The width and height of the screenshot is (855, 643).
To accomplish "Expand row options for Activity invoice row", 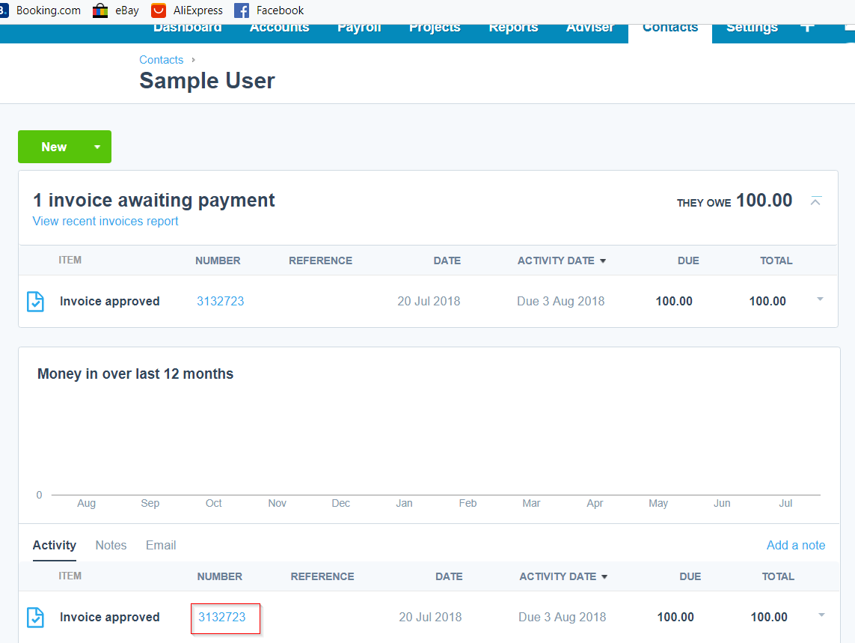I will 821,616.
